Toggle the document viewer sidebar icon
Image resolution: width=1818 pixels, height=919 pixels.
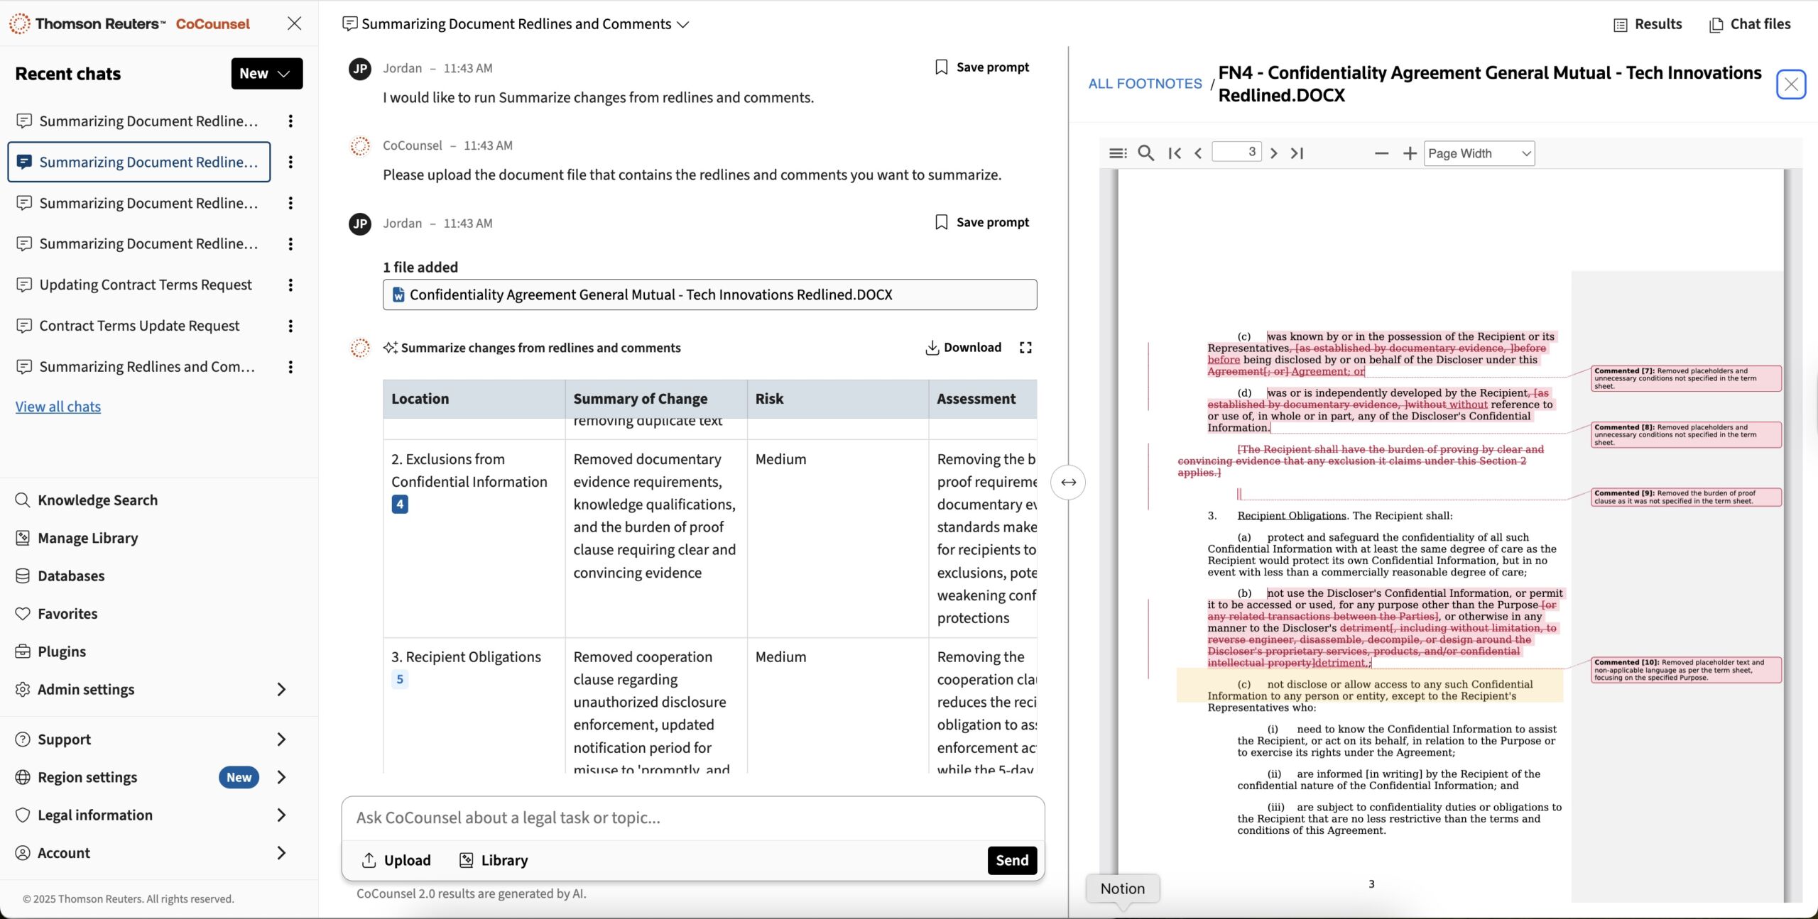pos(1117,153)
